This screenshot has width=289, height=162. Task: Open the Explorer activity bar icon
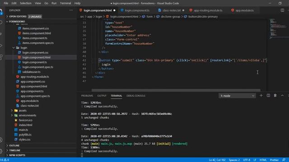[1, 12]
